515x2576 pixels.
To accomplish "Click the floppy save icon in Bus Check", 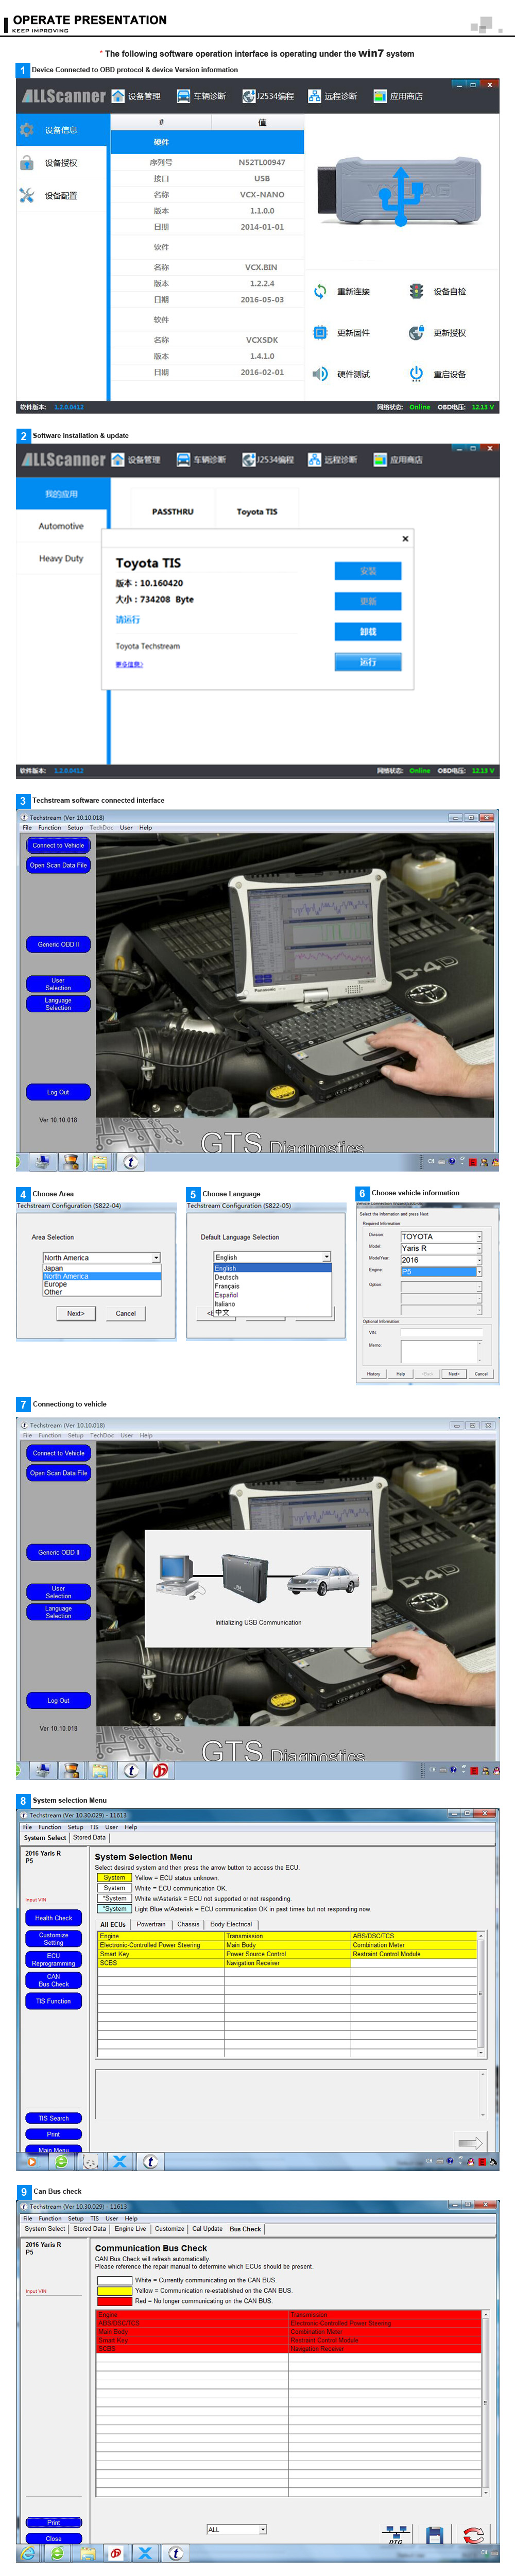I will 434,2534.
